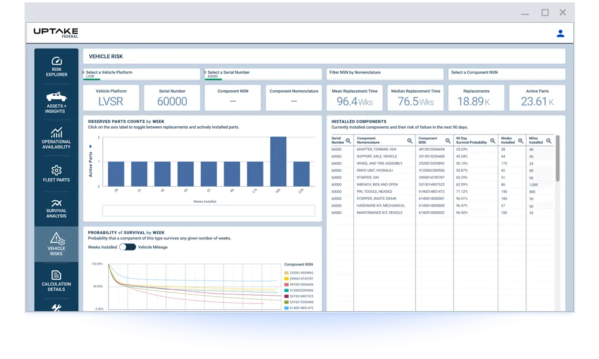Select Vehicle Risks warning icon
599x359 pixels.
pos(56,239)
